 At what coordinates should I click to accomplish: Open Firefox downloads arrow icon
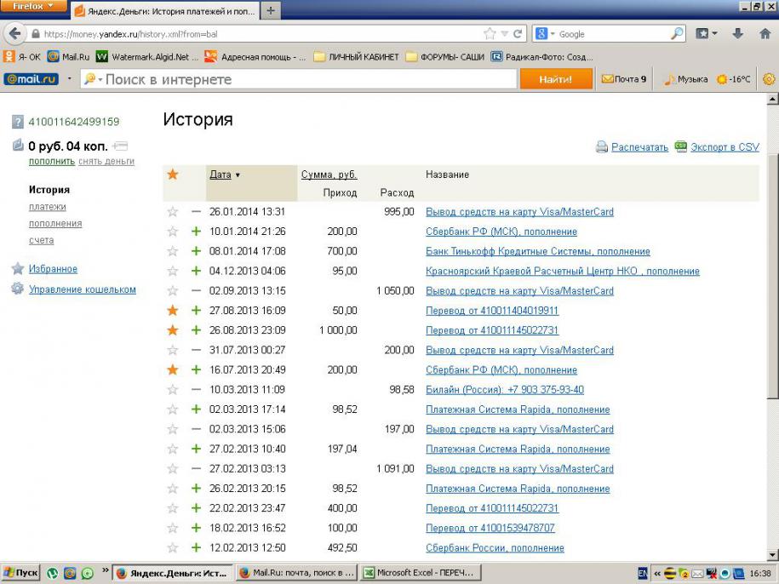[x=737, y=34]
